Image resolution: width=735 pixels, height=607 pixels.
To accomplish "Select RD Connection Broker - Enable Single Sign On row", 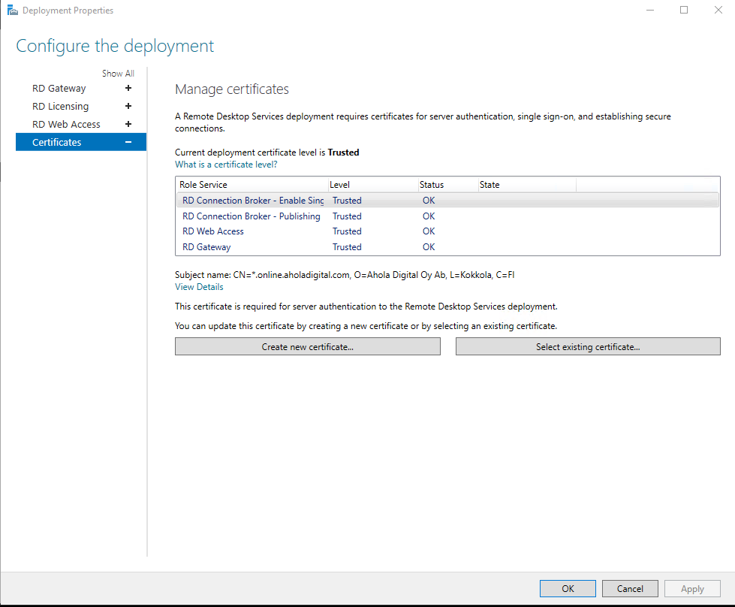I will [x=447, y=201].
